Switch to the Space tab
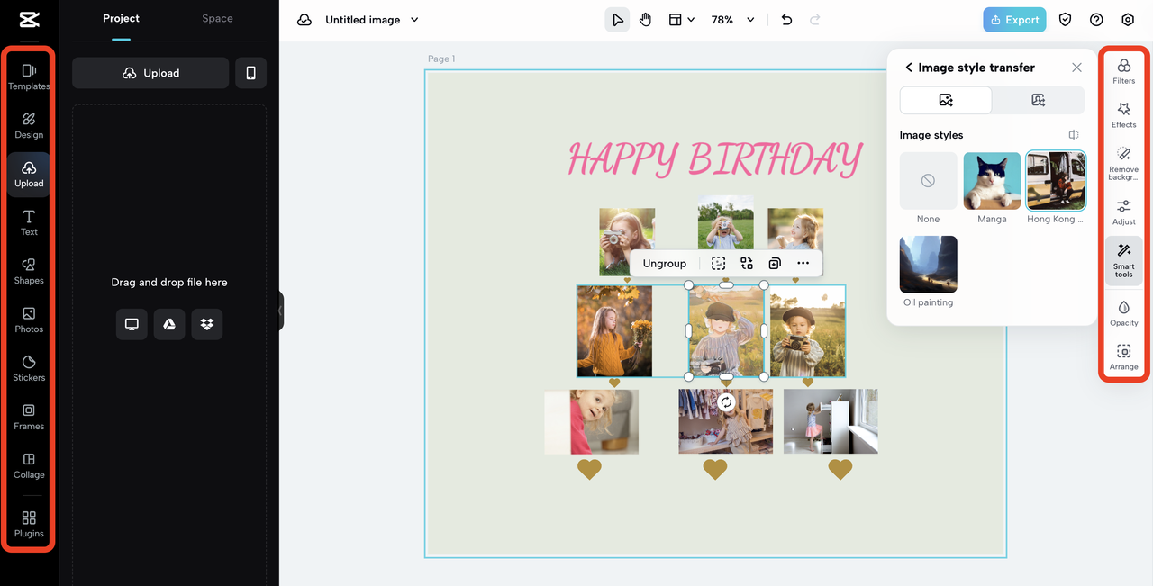 tap(217, 18)
